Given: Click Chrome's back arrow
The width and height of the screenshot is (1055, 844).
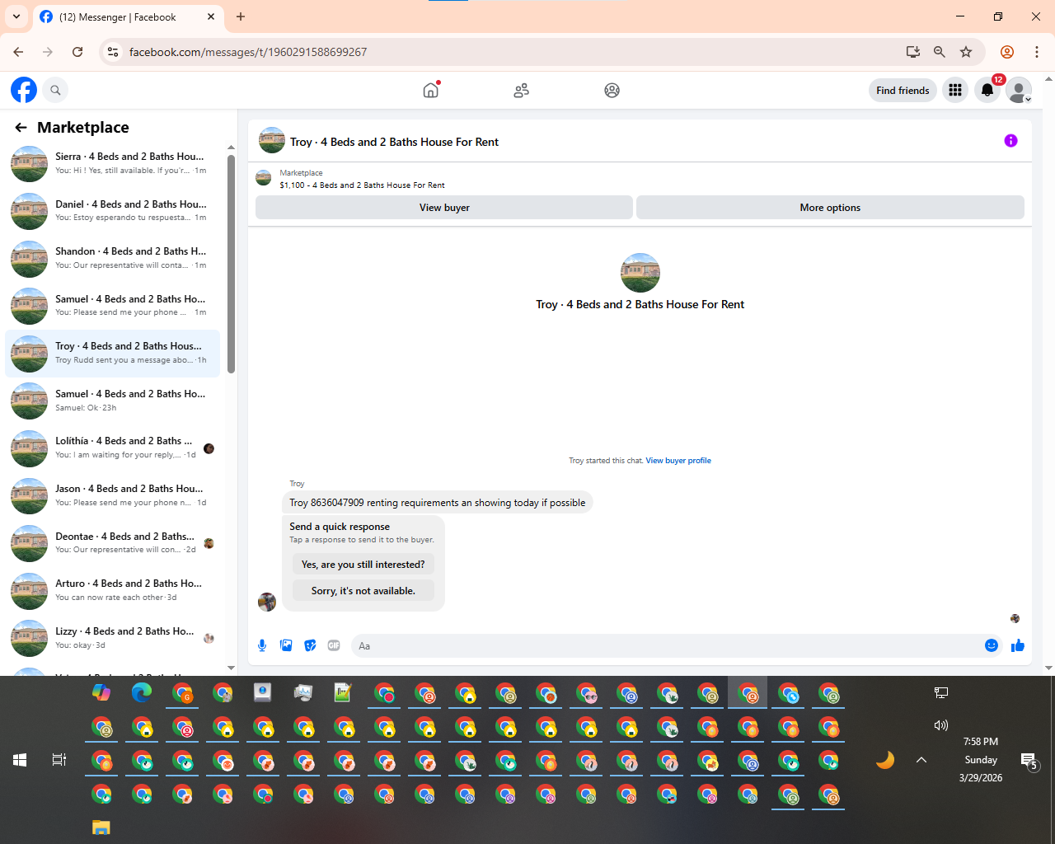Looking at the screenshot, I should pyautogui.click(x=18, y=52).
